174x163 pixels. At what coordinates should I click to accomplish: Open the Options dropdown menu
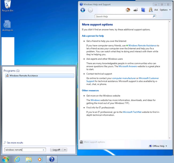point(165,10)
